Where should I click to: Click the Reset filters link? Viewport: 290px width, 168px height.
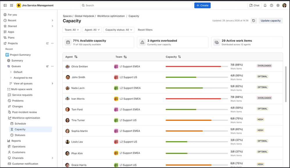(145, 30)
